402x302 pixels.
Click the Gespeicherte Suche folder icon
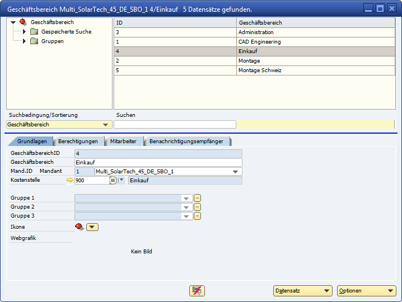35,32
